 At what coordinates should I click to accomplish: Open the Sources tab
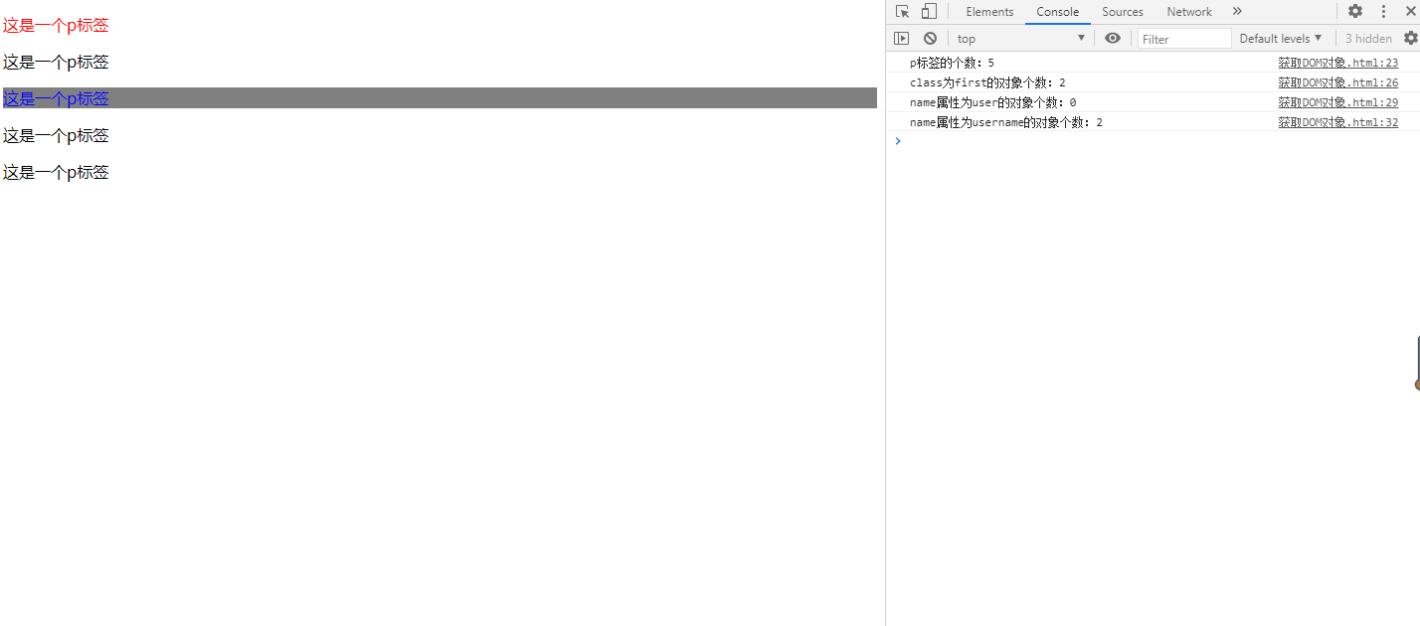1123,12
